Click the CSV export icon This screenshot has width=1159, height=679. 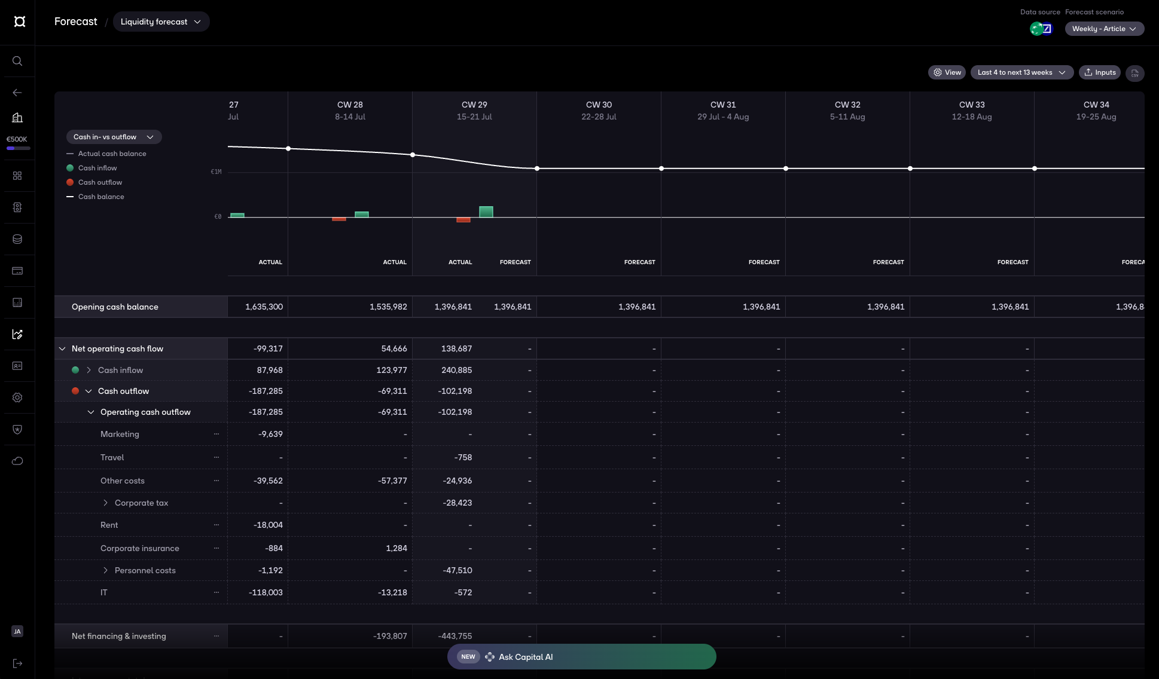(x=1134, y=73)
